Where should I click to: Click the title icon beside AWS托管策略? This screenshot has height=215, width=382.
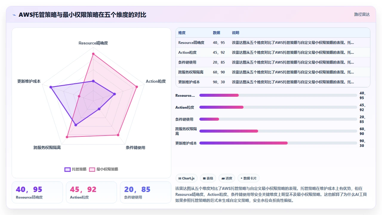[14, 15]
